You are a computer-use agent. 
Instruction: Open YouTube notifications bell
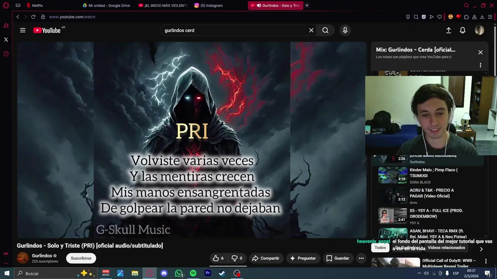[462, 30]
